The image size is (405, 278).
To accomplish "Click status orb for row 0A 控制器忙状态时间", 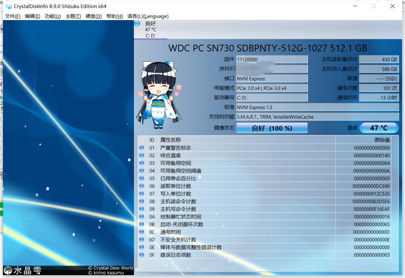I will [x=141, y=216].
